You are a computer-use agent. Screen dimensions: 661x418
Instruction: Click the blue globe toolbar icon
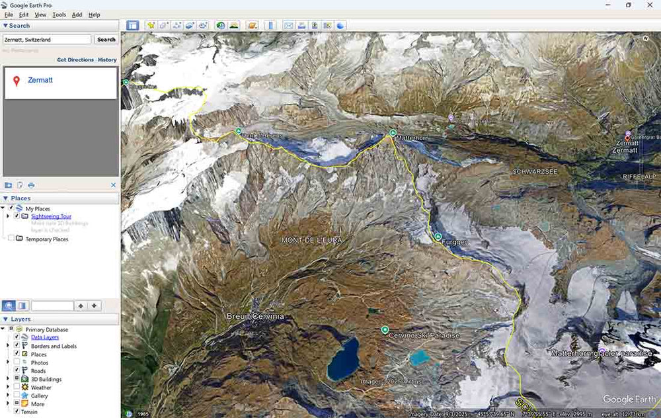pos(340,25)
